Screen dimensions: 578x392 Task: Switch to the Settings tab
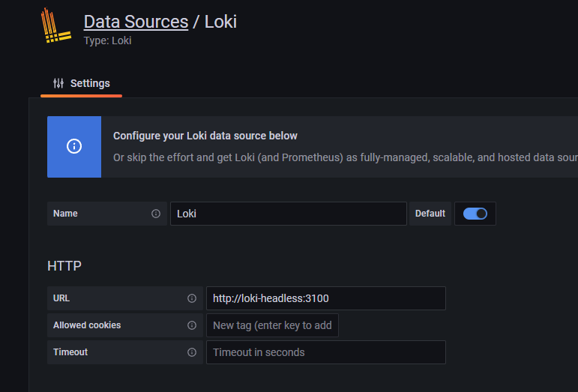point(82,83)
